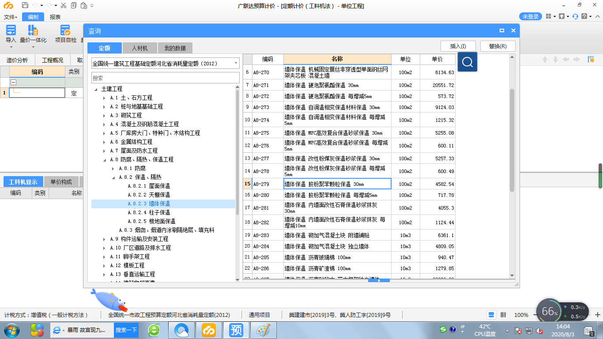Open the 工程概况 tab
603x339 pixels.
coord(53,60)
